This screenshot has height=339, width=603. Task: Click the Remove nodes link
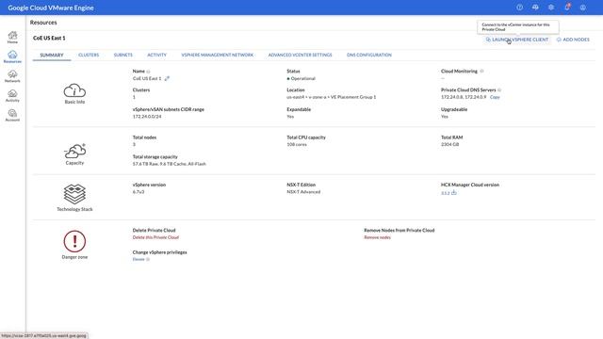click(377, 237)
